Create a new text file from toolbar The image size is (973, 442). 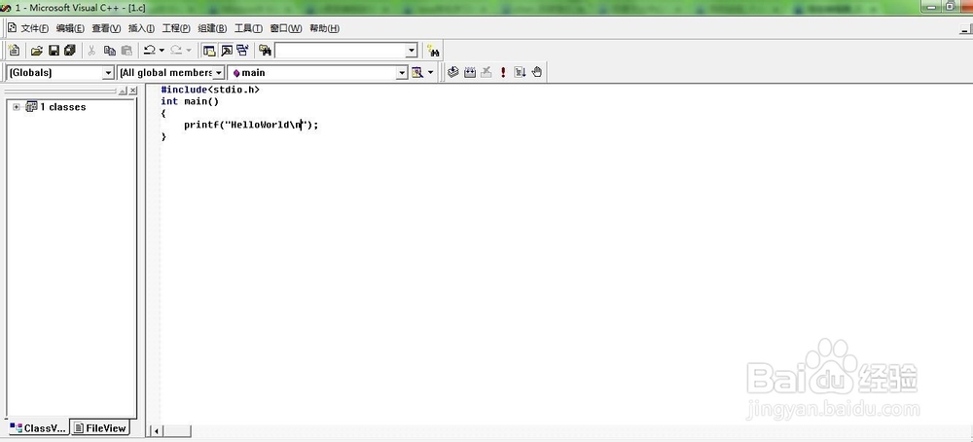point(14,51)
